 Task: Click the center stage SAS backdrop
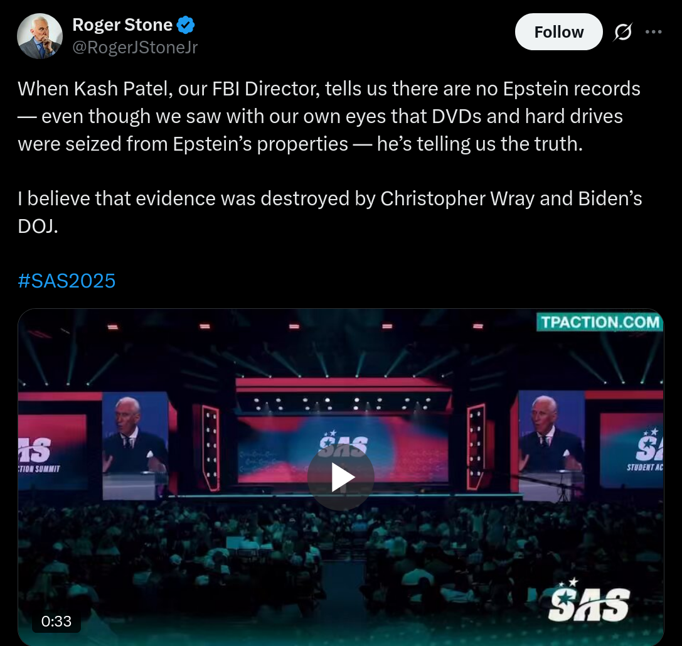(343, 448)
